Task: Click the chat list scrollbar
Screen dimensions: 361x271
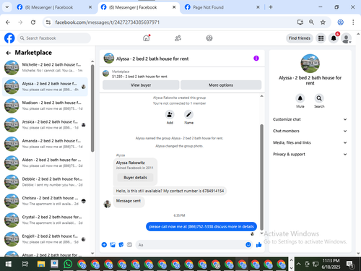Action: tap(92, 108)
